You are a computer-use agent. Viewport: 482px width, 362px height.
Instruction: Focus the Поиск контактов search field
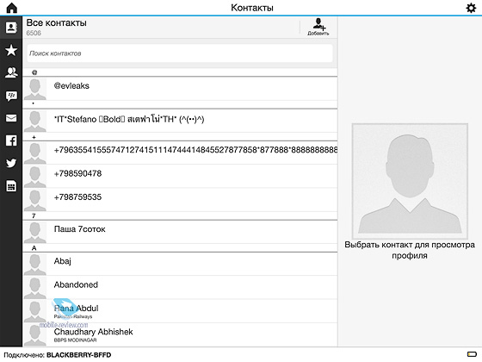tap(180, 53)
